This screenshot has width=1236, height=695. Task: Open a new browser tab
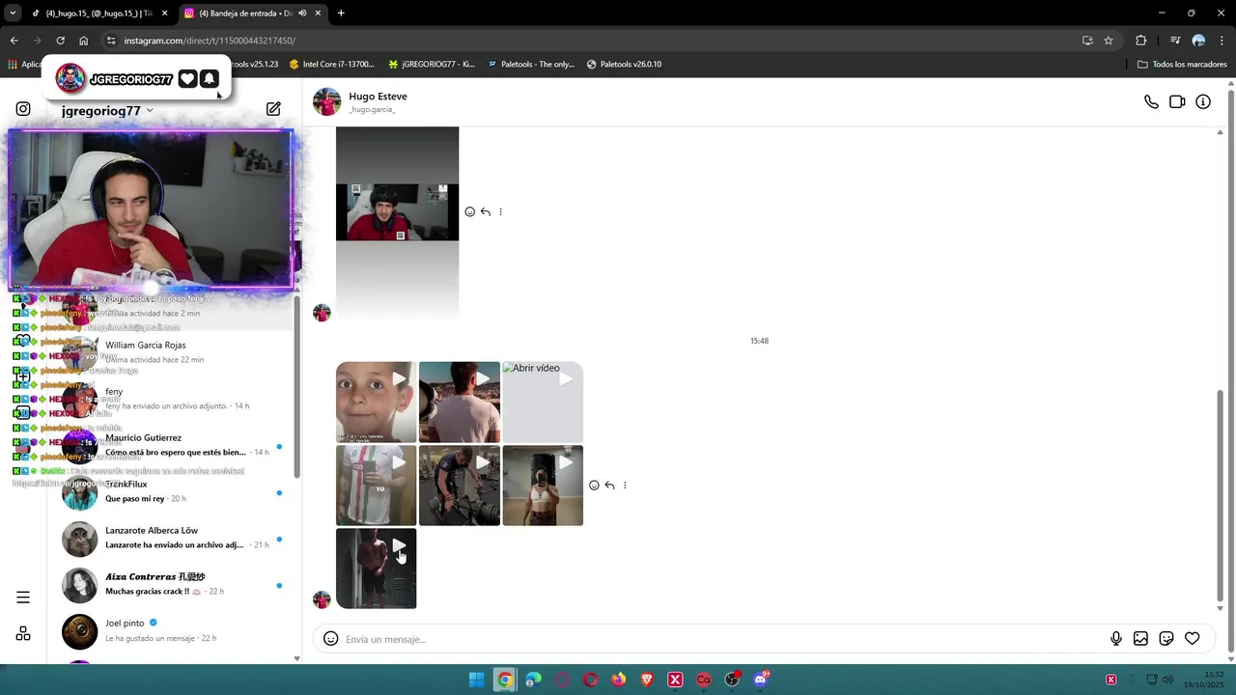[341, 14]
